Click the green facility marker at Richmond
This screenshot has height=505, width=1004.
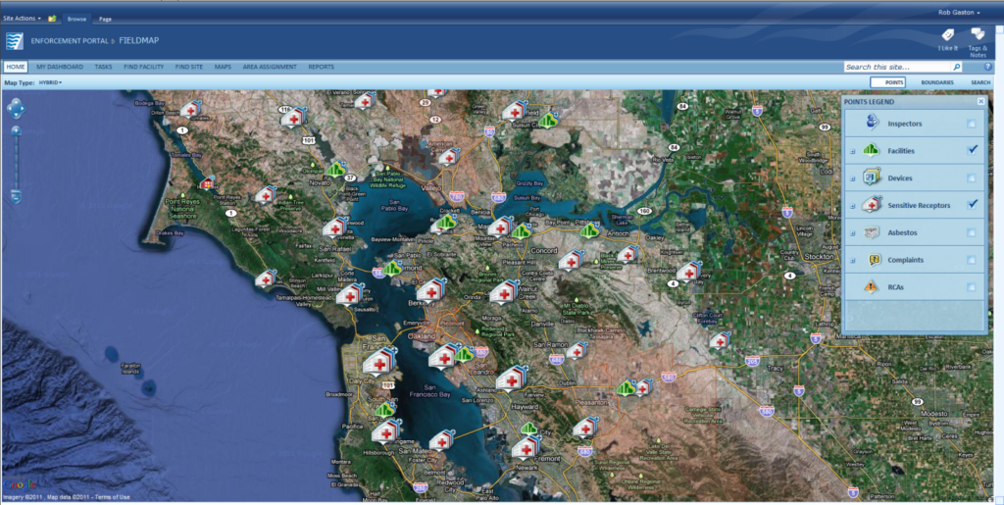click(x=392, y=268)
